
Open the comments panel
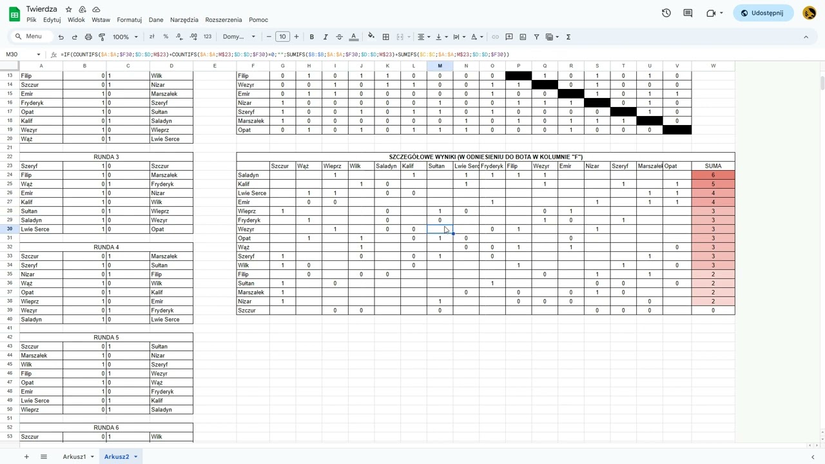point(688,13)
